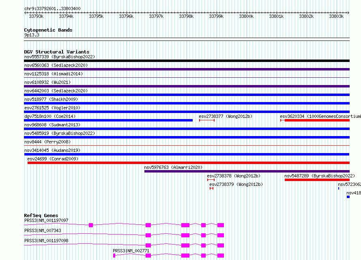Click first exon box of PRSS3|NM_001197097

click(x=91, y=225)
